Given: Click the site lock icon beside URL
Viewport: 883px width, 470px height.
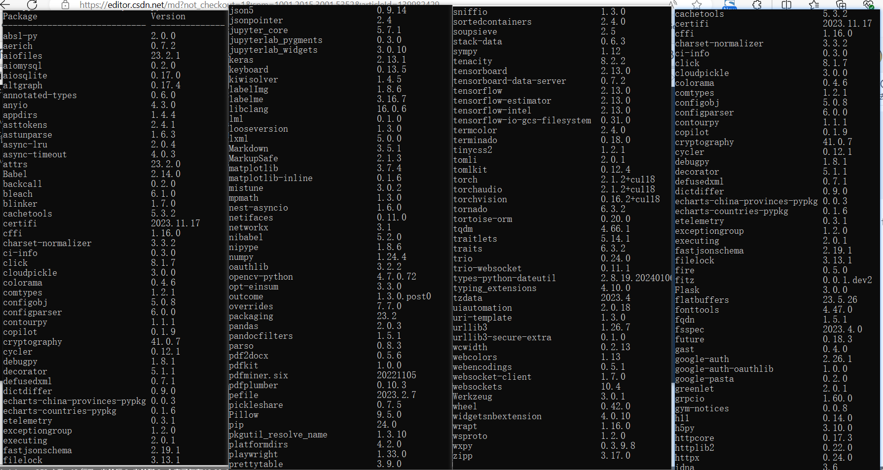Looking at the screenshot, I should coord(65,5).
